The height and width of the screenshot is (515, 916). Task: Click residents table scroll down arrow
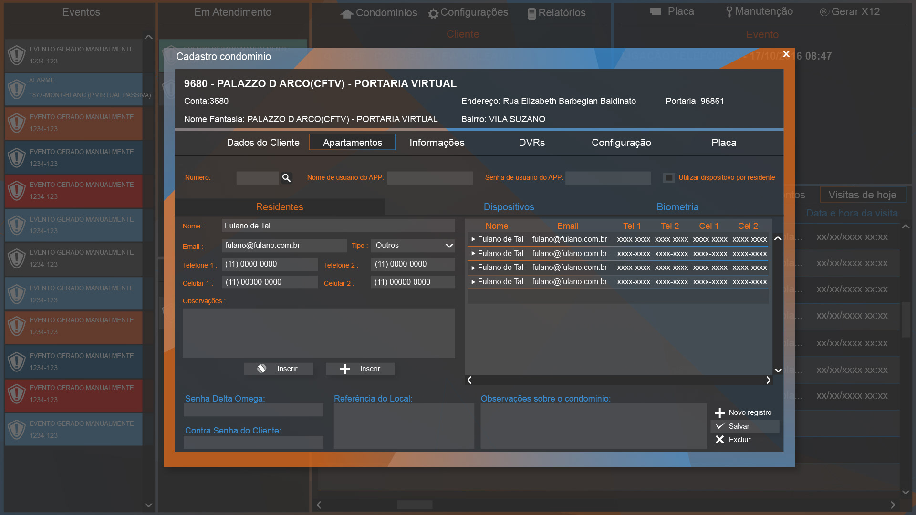[x=778, y=370]
